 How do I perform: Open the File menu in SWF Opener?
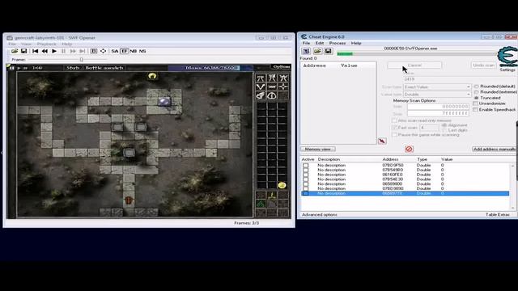pyautogui.click(x=12, y=44)
